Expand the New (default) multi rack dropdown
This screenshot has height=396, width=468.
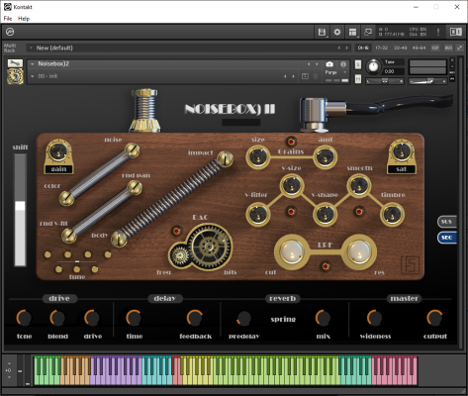click(x=31, y=48)
